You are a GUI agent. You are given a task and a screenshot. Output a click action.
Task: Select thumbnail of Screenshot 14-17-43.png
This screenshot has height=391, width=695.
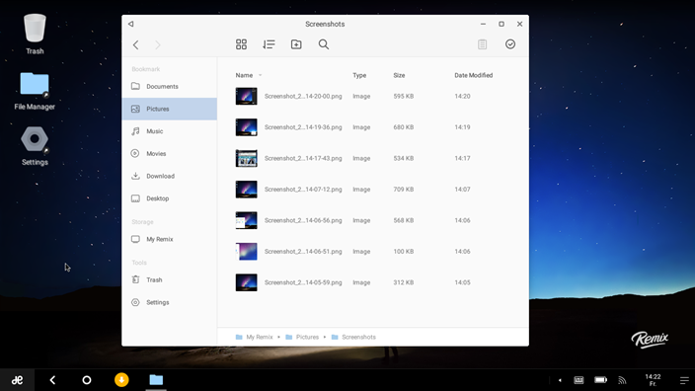[x=246, y=158]
